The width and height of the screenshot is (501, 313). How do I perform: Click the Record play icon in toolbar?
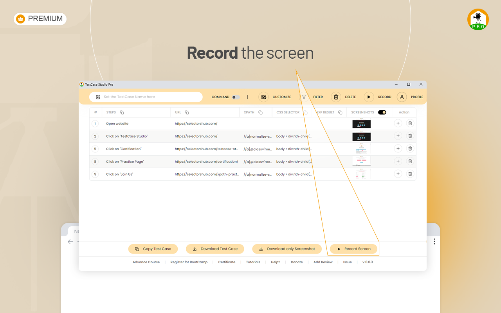click(368, 97)
